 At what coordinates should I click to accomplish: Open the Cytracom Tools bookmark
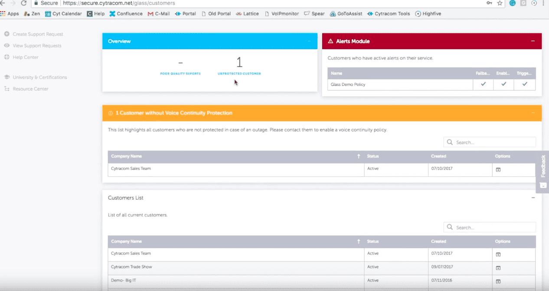tap(389, 14)
